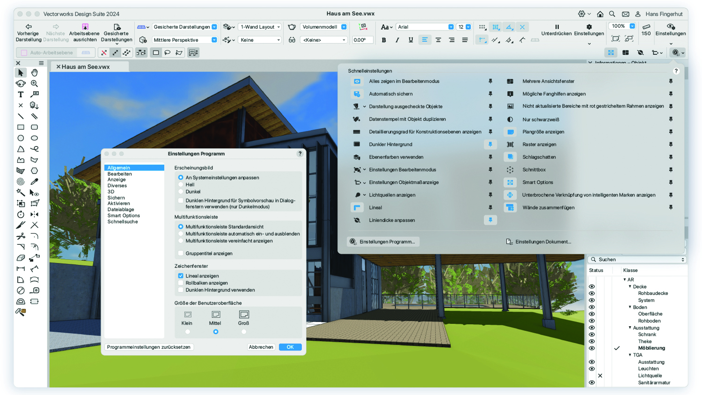Click the Programmeinstellungen zurücksetzen button
702x395 pixels.
click(x=149, y=347)
